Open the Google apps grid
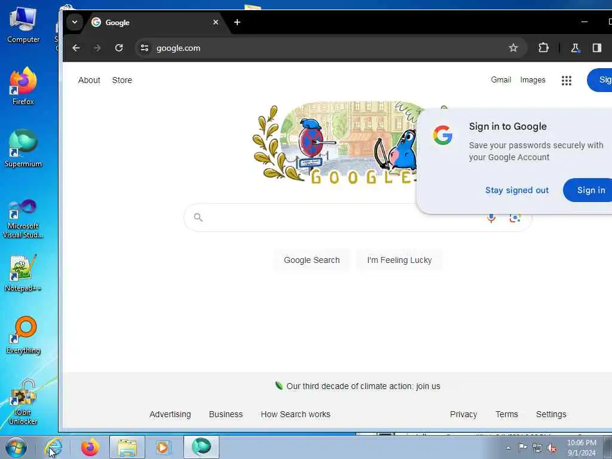 coord(567,81)
